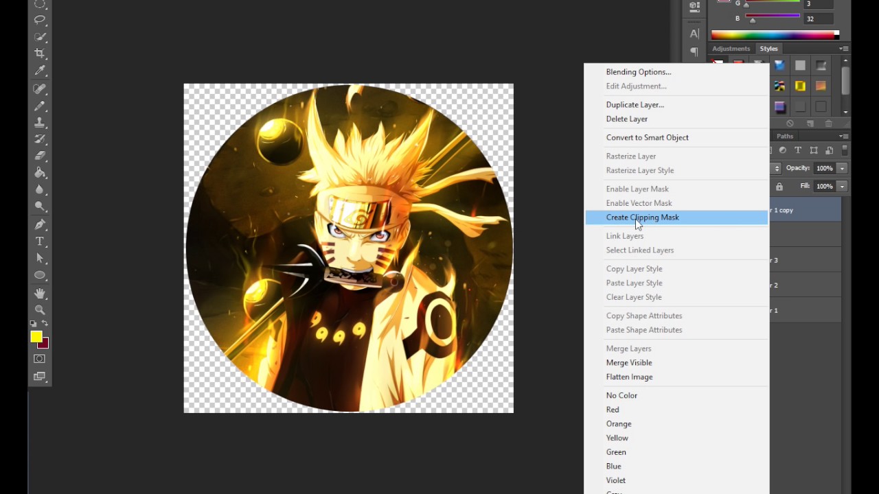Image resolution: width=879 pixels, height=494 pixels.
Task: Toggle layer filtering switch on or off
Action: pyautogui.click(x=845, y=150)
